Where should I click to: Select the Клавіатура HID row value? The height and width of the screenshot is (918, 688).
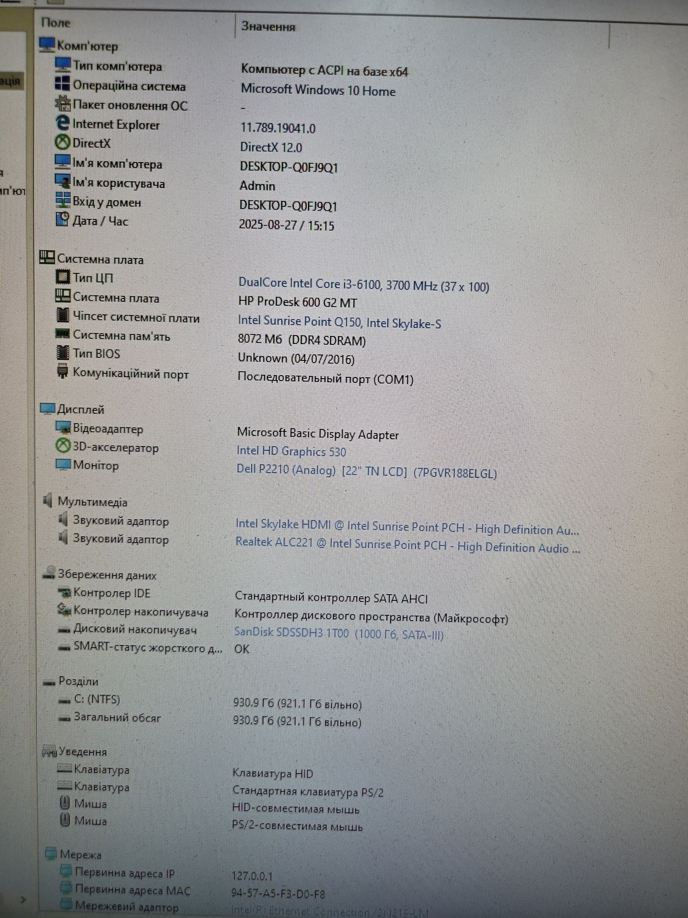(x=272, y=773)
